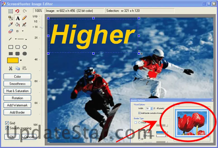Choose the outlined rectangle shape
Image resolution: width=218 pixels, height=148 pixels.
11,47
